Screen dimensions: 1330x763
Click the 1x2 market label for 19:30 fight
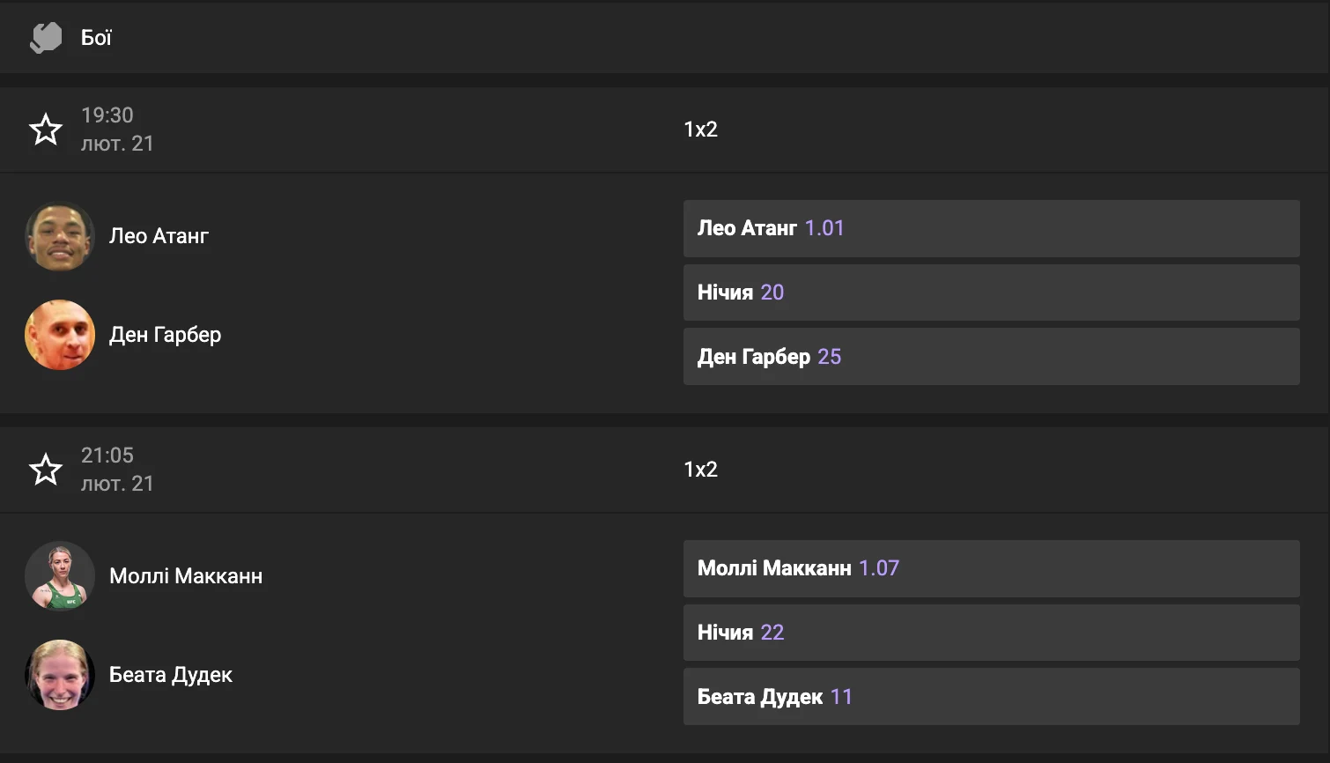click(x=700, y=130)
